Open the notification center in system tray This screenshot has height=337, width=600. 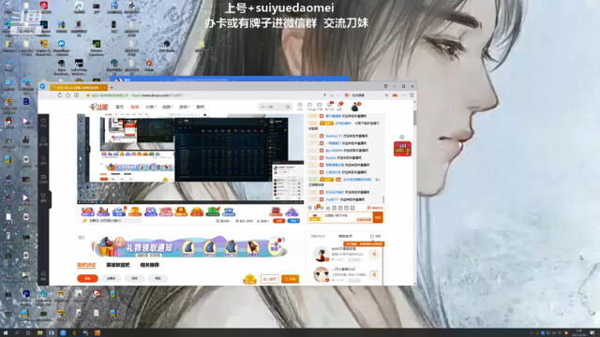point(592,333)
